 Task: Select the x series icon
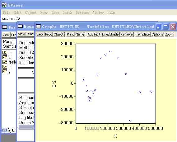[x=5, y=67]
